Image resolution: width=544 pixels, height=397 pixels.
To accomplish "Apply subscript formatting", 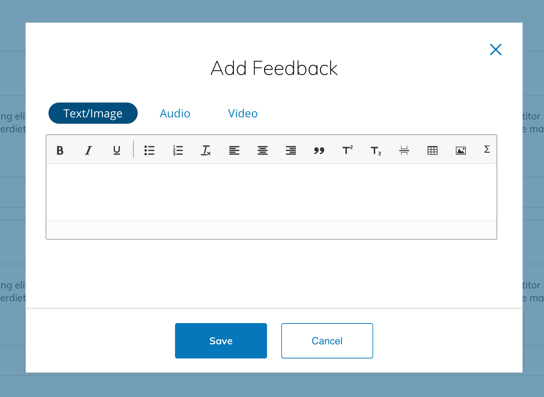I will click(x=376, y=150).
